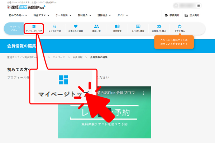Viewport: 215px width, 143px height.
Task: Open the video options three-dot menu
Action: point(143,93)
